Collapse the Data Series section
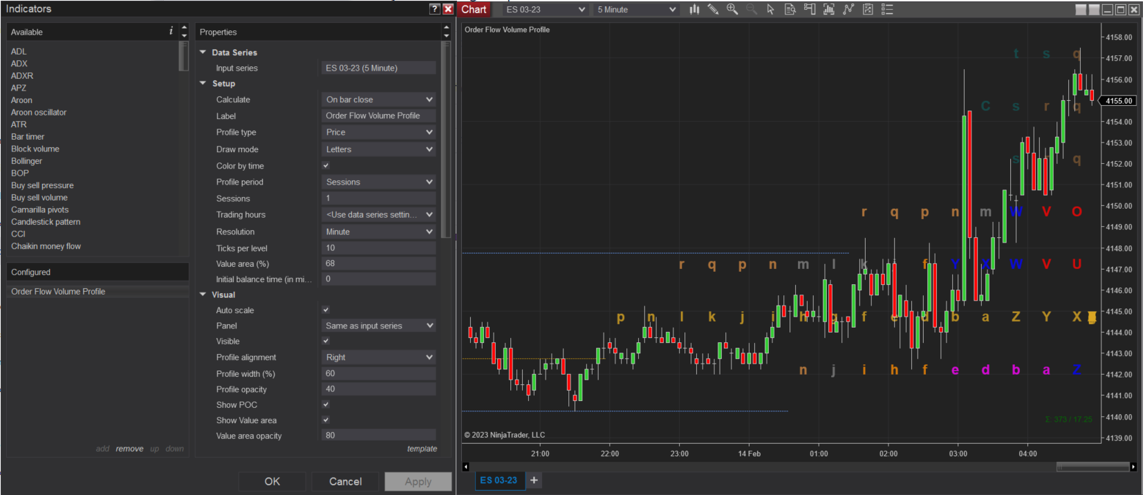This screenshot has height=495, width=1145. coord(203,52)
